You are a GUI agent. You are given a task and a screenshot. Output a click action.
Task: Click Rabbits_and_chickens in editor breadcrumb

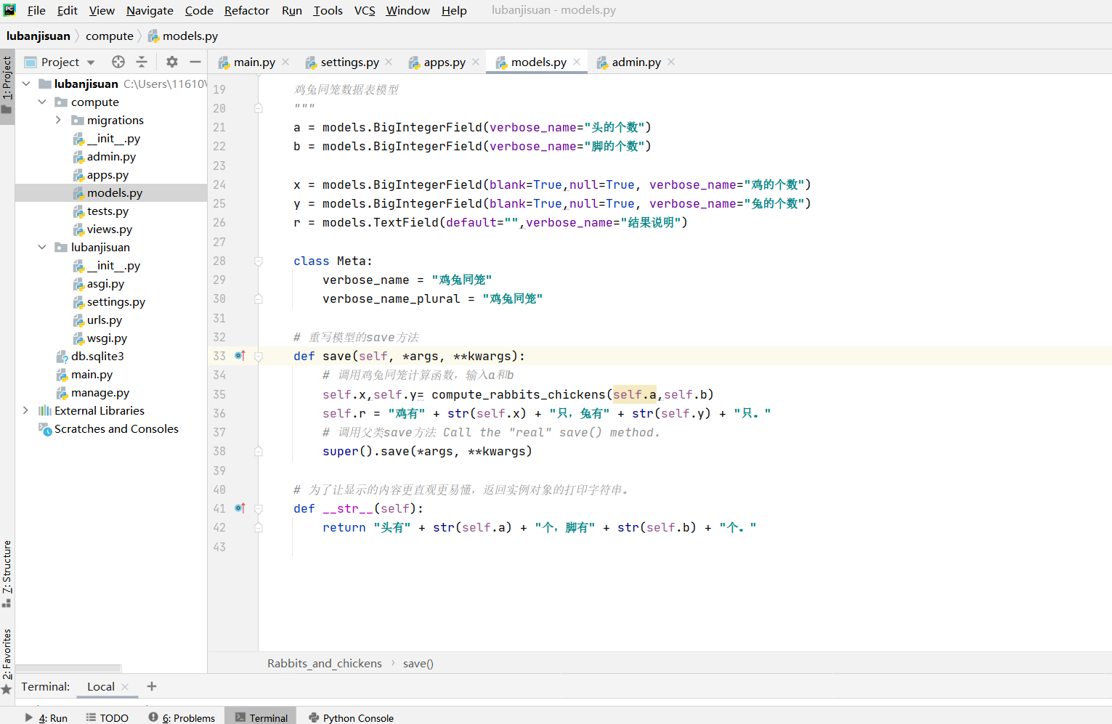325,663
